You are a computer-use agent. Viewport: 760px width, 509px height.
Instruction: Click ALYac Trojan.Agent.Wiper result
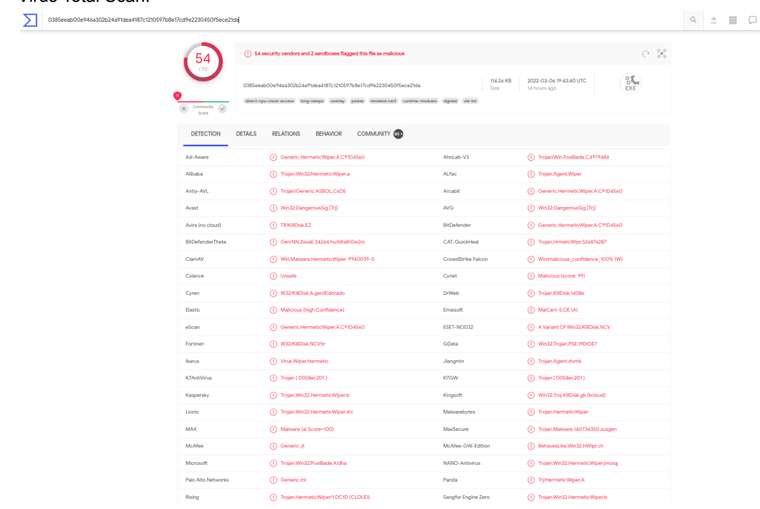pos(560,174)
